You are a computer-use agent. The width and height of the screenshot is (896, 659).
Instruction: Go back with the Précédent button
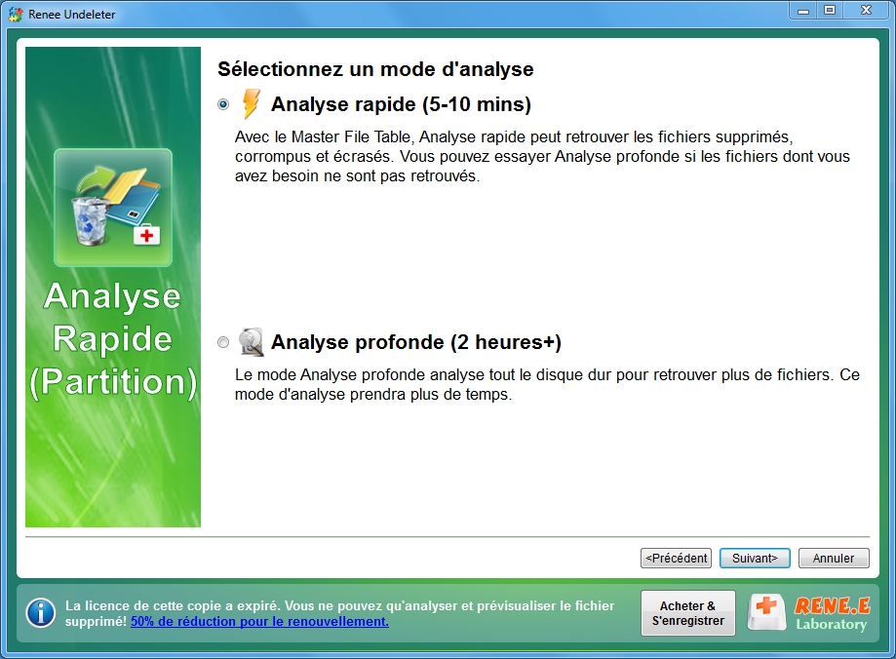coord(676,558)
